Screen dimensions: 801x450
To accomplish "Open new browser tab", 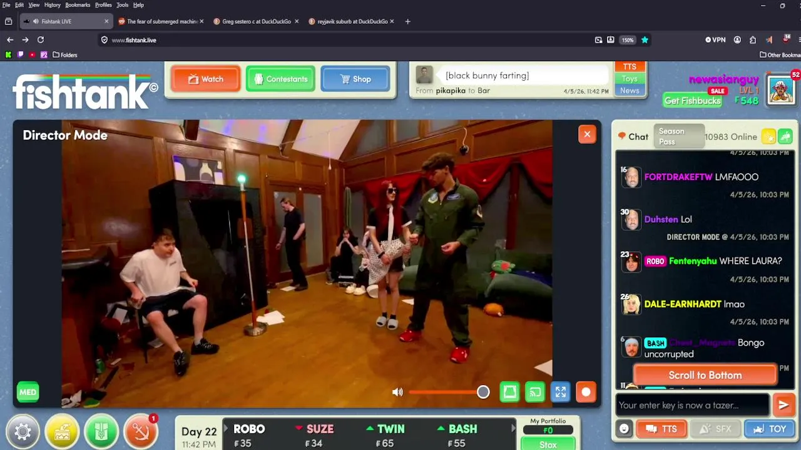I will click(407, 21).
